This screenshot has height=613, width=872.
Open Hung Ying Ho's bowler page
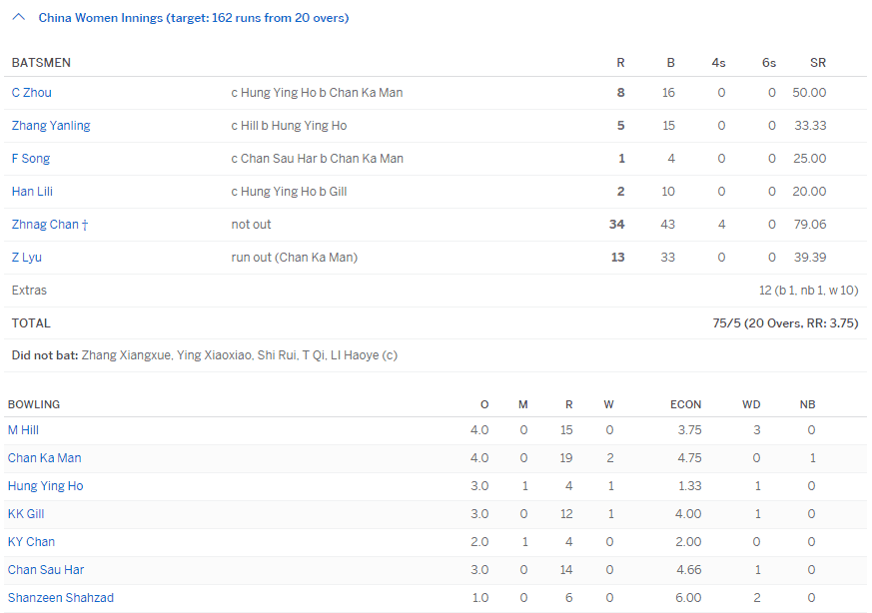click(46, 486)
